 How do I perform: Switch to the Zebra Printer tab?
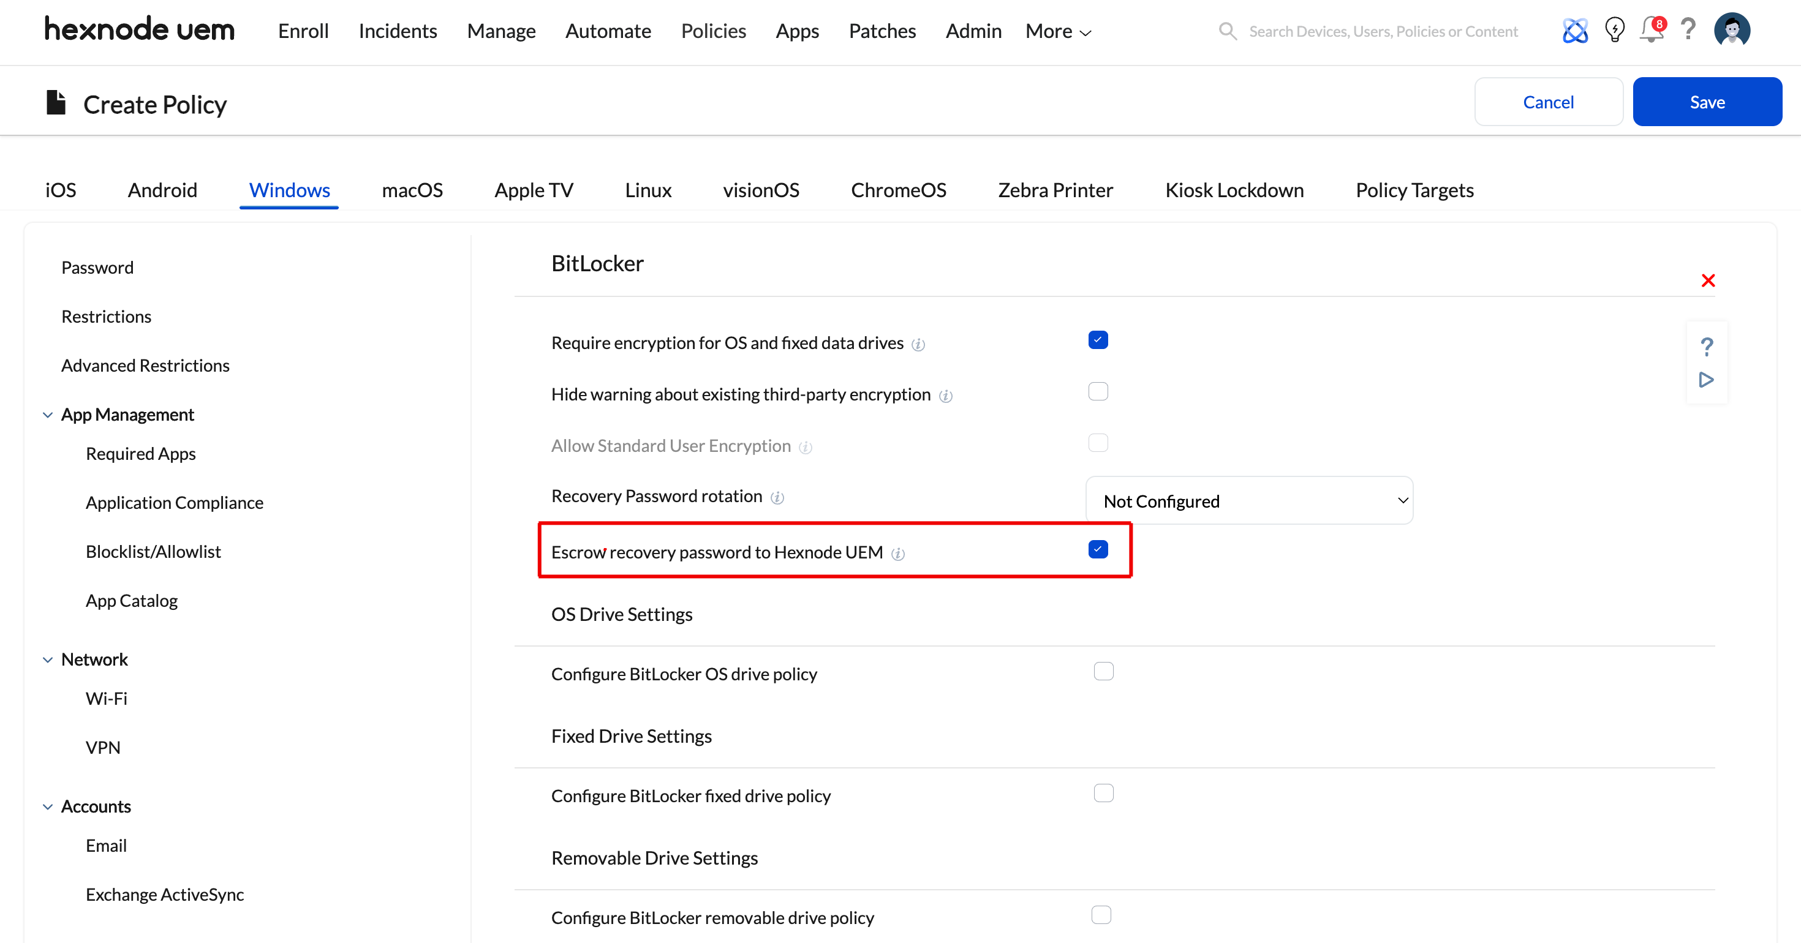(1055, 189)
